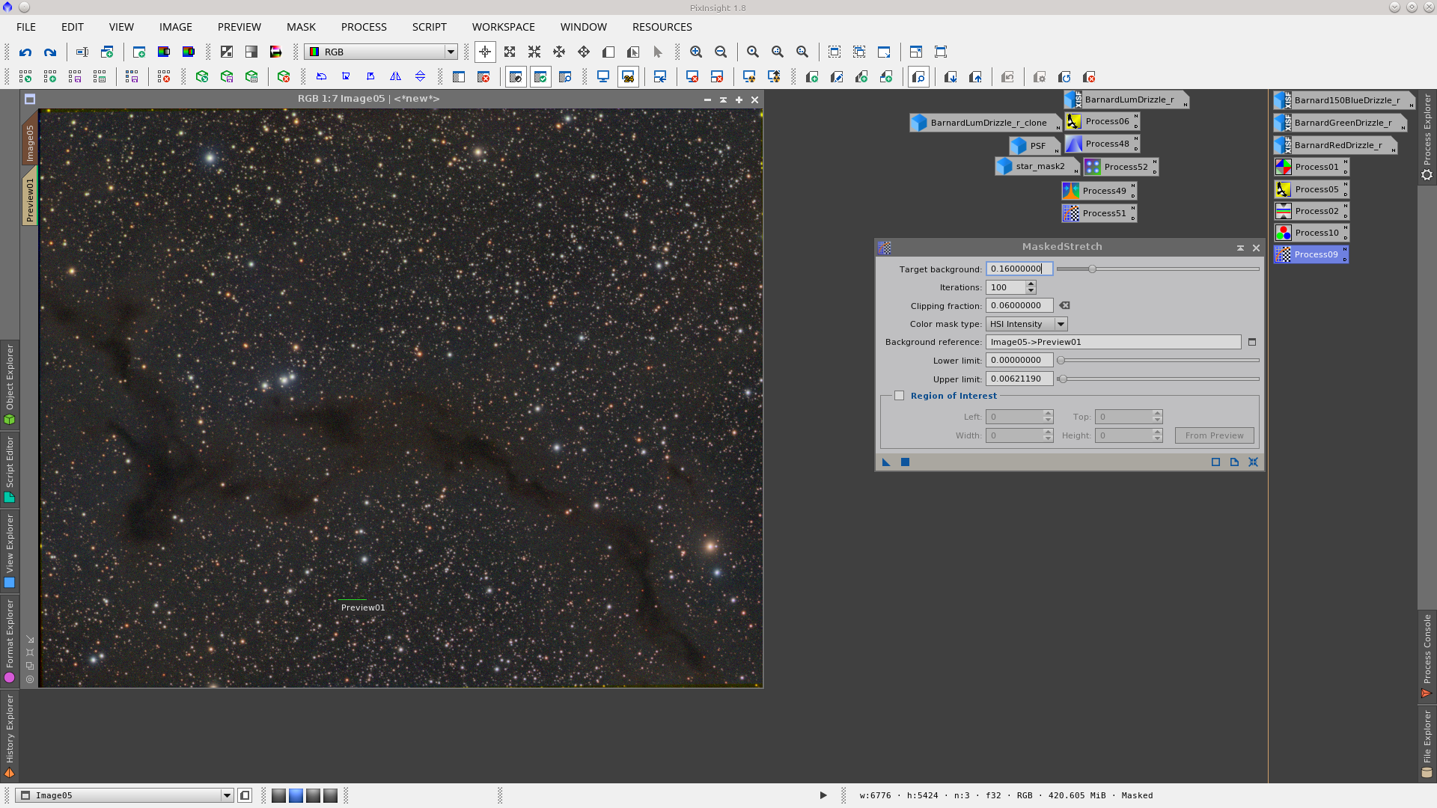Click the New Instance triangle in MaskedStretch
The width and height of the screenshot is (1437, 808).
point(886,462)
